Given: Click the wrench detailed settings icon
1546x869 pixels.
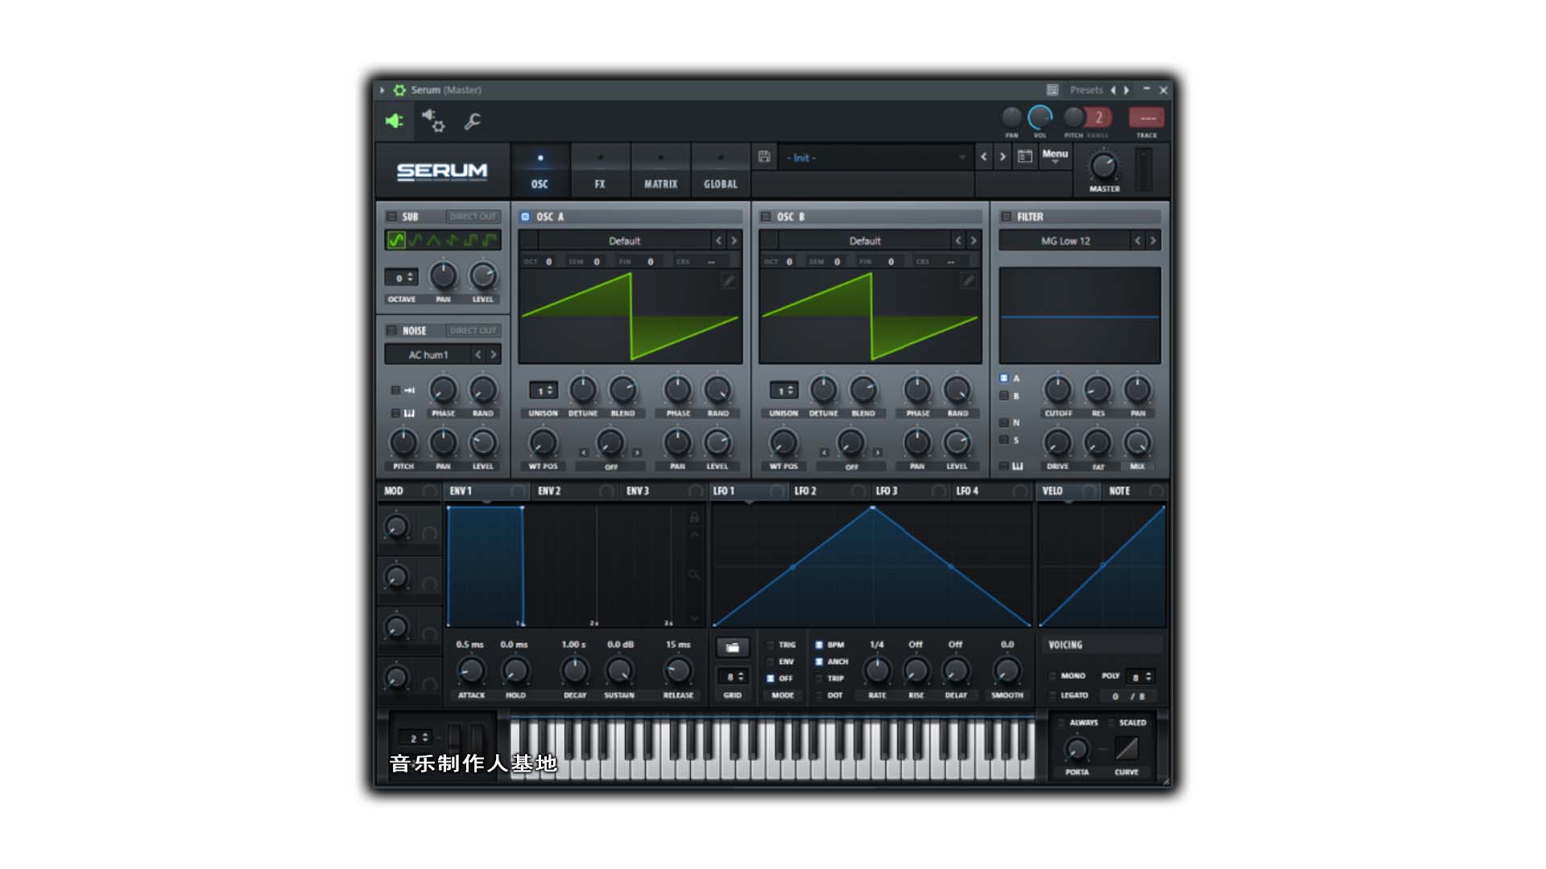Looking at the screenshot, I should click(x=473, y=121).
